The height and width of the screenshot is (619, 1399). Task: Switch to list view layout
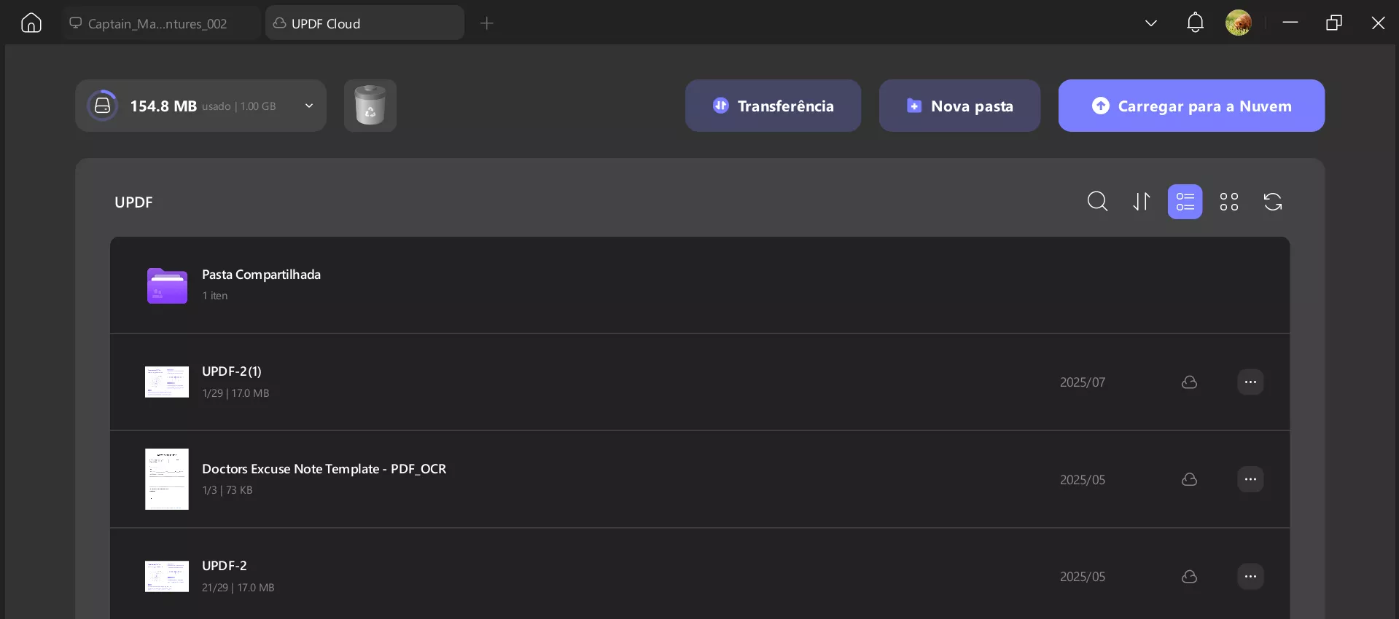tap(1185, 202)
